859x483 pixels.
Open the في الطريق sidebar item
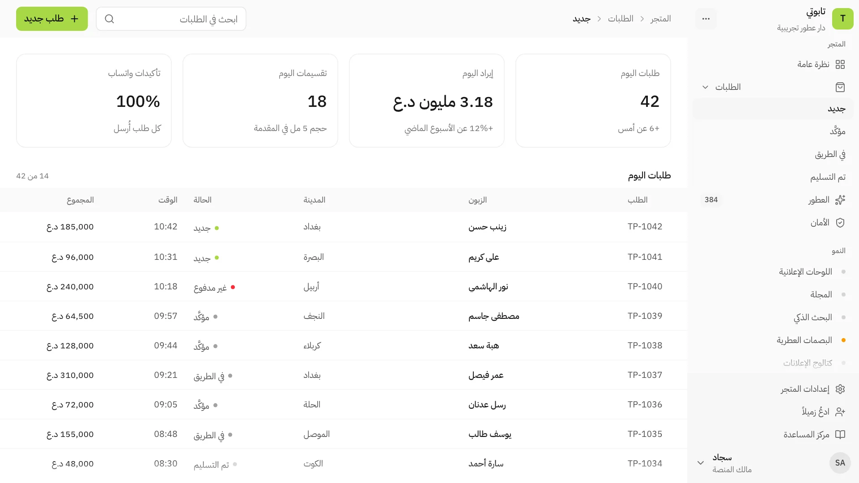[x=773, y=154]
